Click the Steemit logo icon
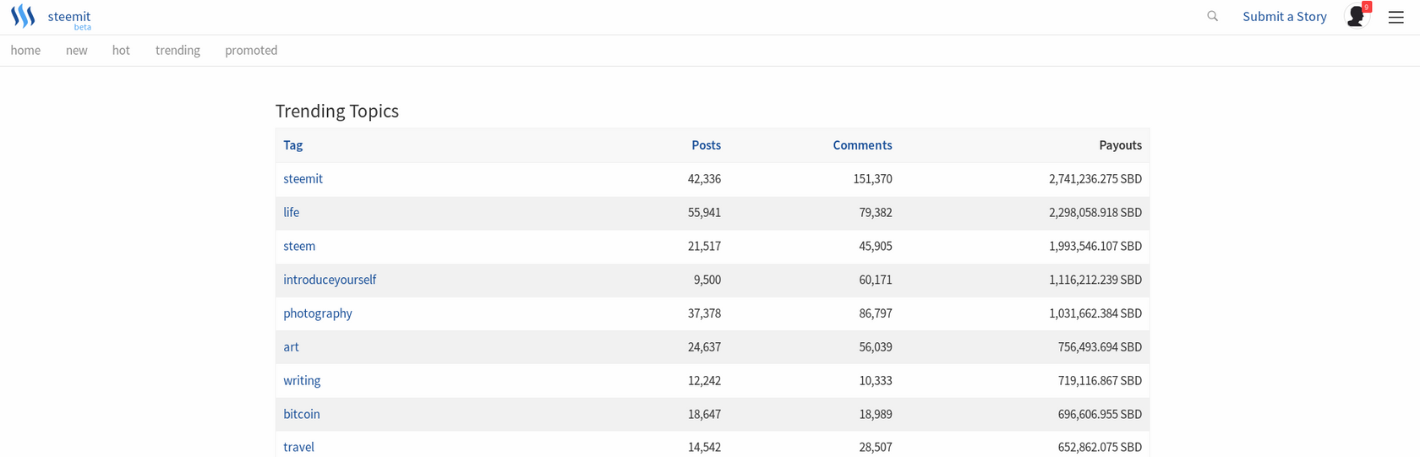The image size is (1420, 457). click(23, 16)
